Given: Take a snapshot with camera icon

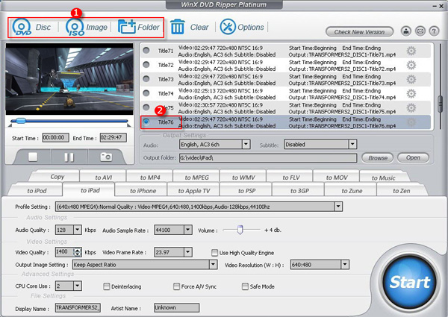Looking at the screenshot, I should (x=106, y=157).
